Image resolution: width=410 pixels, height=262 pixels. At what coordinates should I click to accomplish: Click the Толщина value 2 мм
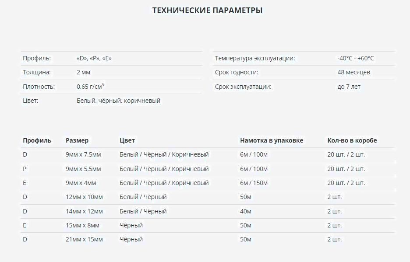pyautogui.click(x=83, y=72)
